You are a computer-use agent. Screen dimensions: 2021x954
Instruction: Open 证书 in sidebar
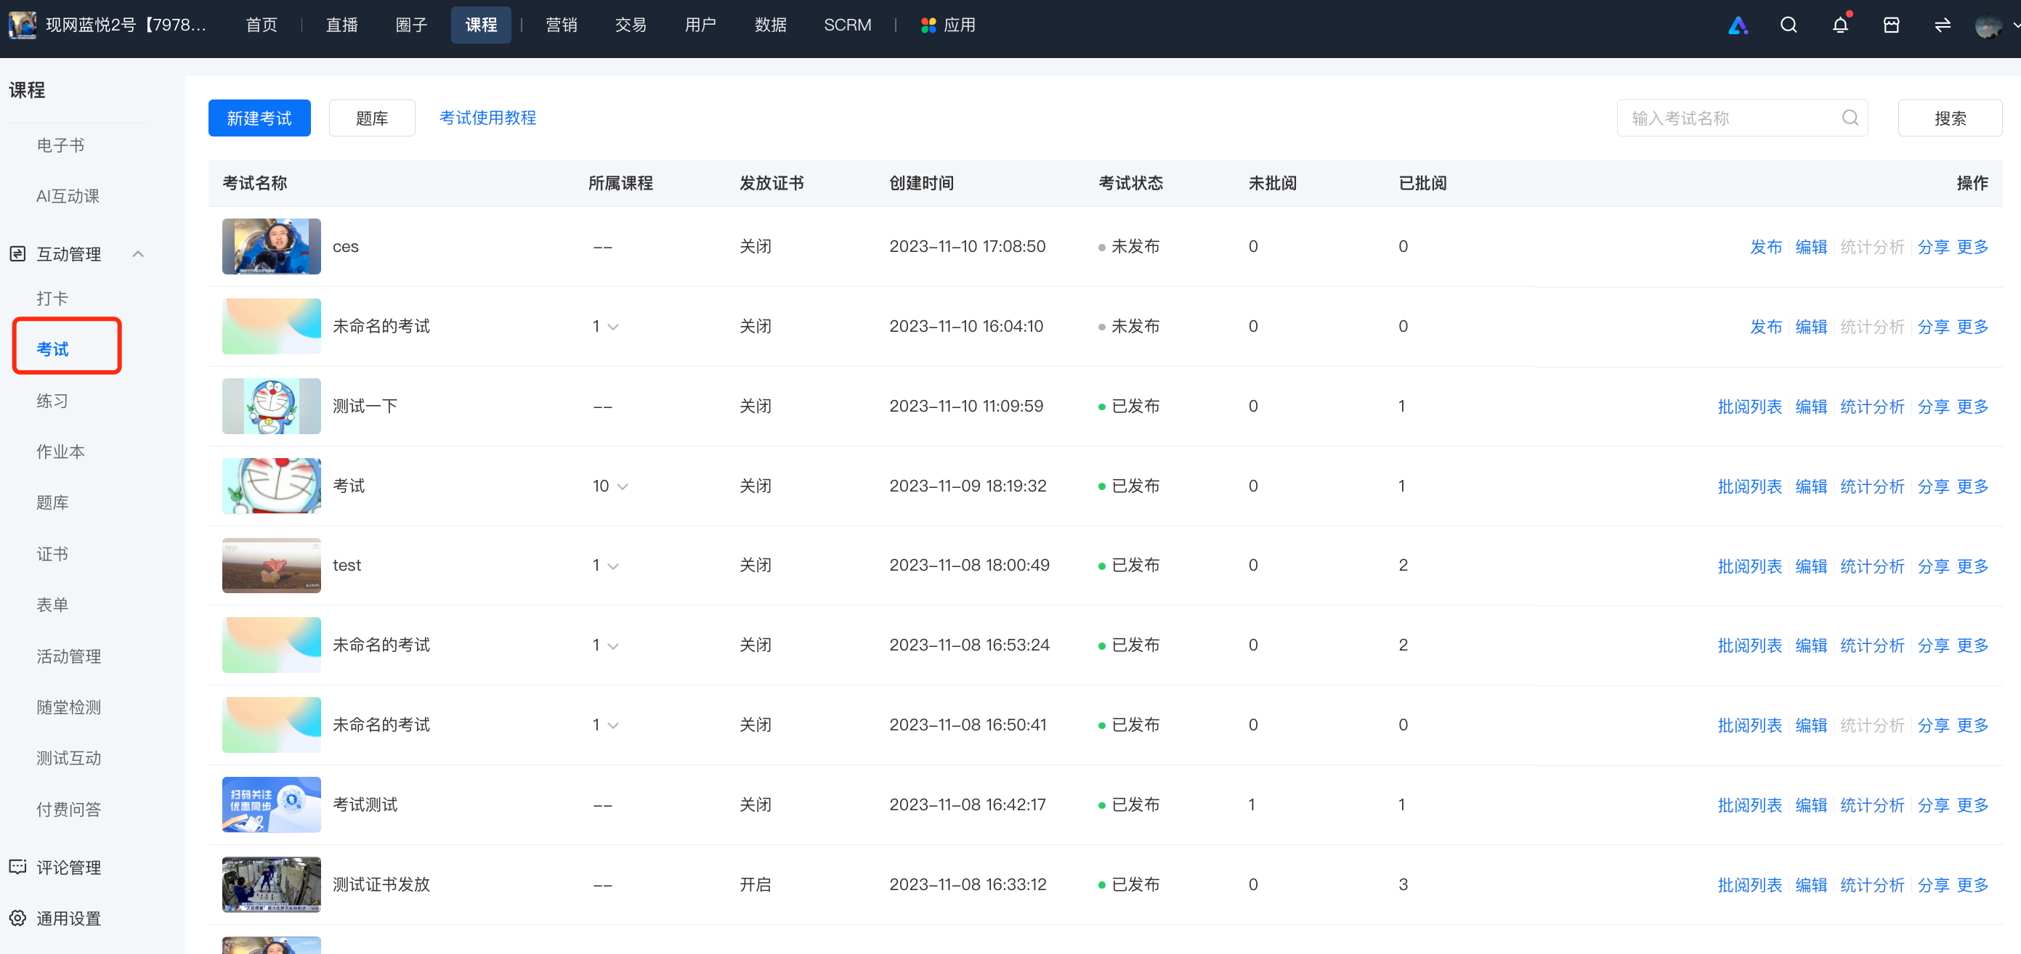[x=52, y=554]
